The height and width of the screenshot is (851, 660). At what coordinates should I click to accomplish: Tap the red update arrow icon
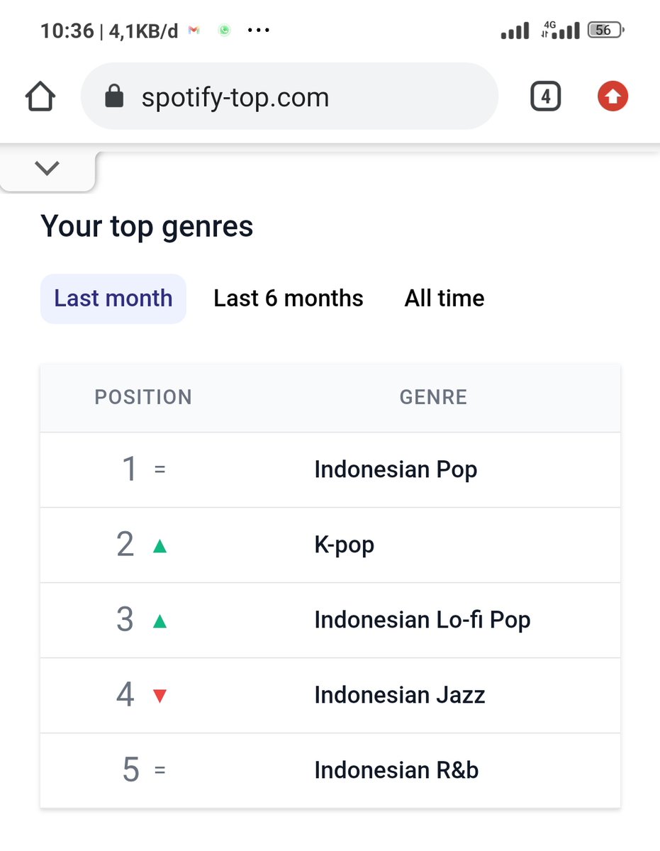(x=613, y=96)
